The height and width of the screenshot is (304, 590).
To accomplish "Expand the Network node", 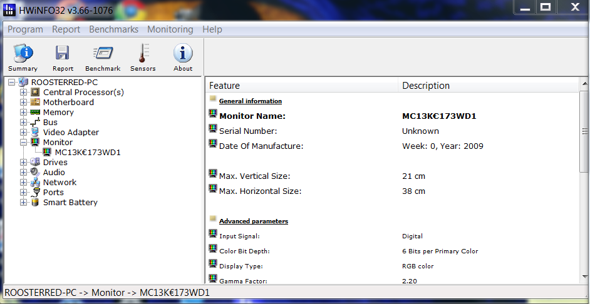I will point(24,182).
